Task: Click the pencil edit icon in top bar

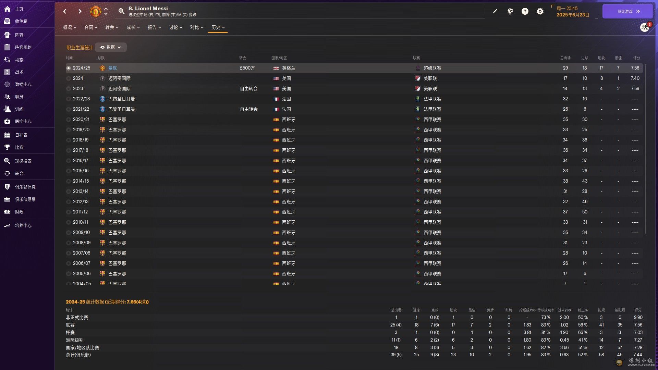Action: [495, 11]
